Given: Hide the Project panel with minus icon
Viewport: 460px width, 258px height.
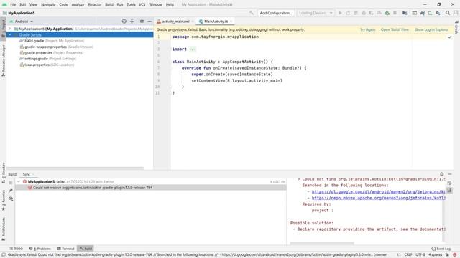Looking at the screenshot, I should [149, 21].
